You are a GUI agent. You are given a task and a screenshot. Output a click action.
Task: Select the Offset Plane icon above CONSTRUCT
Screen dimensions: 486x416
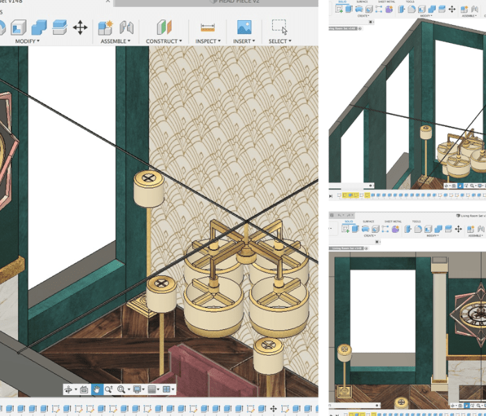163,27
